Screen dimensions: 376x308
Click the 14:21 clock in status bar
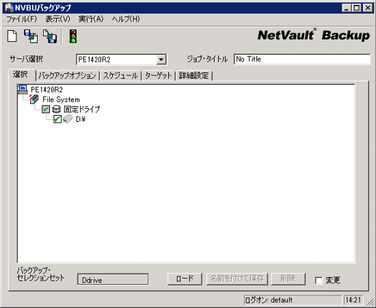click(353, 300)
